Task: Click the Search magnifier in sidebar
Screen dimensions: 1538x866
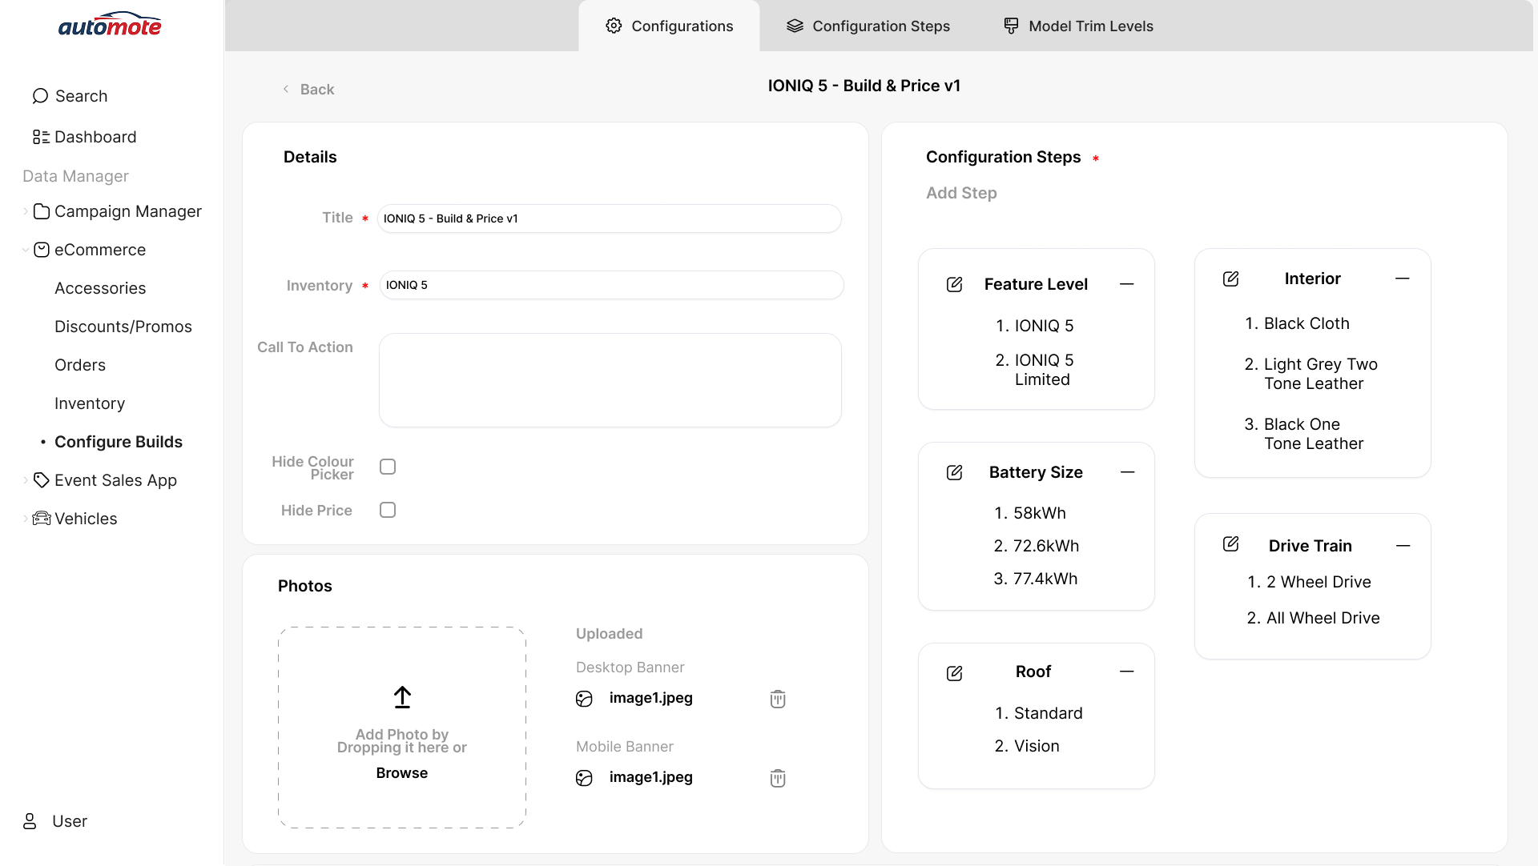Action: point(39,96)
